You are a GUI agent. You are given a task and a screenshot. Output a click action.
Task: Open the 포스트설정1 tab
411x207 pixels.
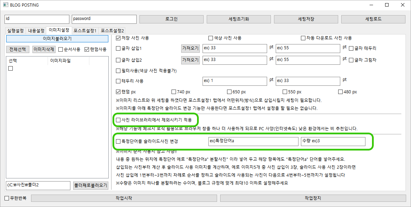click(x=85, y=31)
